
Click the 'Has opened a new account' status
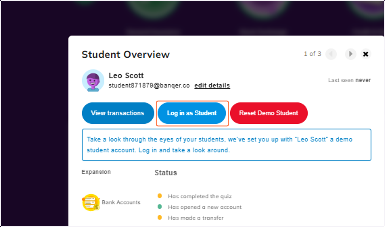click(205, 207)
